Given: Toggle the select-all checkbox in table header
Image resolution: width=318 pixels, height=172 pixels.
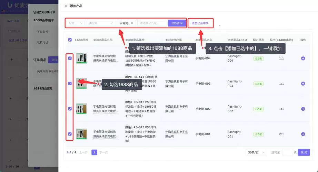Looking at the screenshot, I should [70, 40].
